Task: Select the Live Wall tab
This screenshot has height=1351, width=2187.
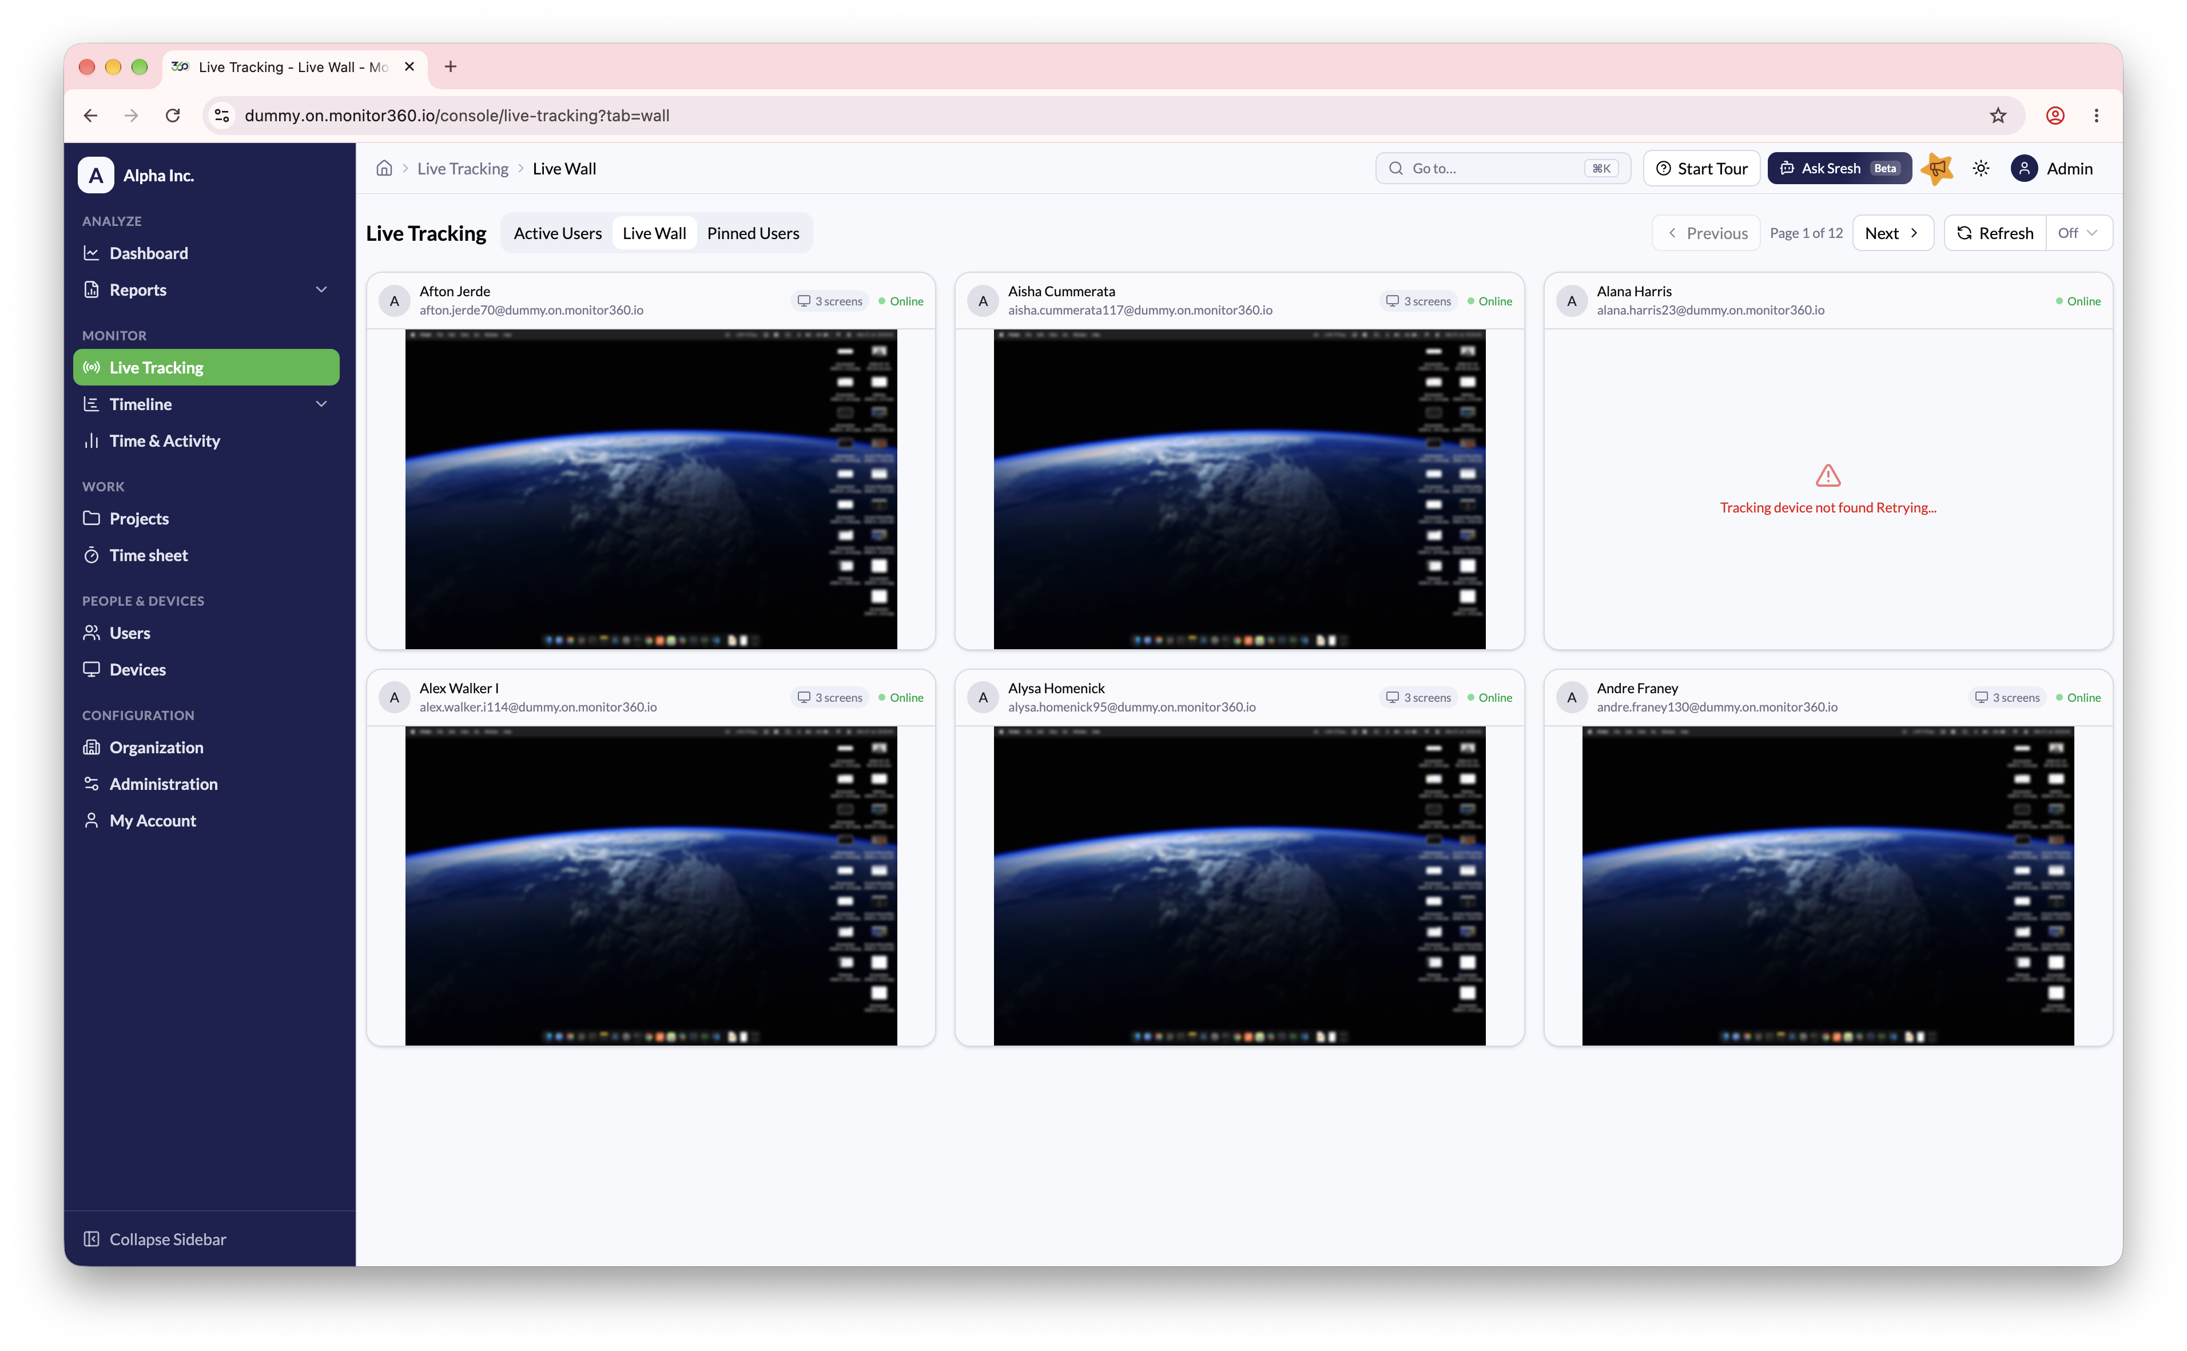Action: click(x=654, y=233)
